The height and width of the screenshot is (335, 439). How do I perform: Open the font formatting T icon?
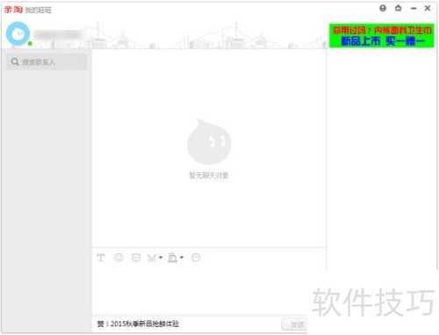coord(101,258)
